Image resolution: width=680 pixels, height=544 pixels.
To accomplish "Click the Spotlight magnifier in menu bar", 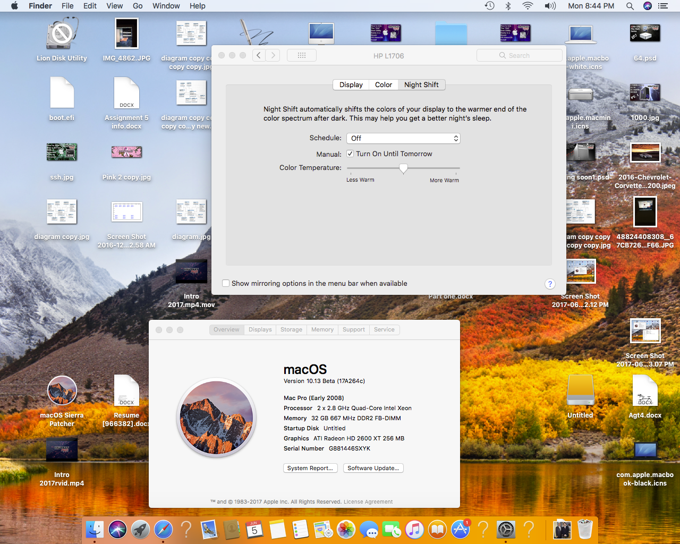I will [630, 6].
